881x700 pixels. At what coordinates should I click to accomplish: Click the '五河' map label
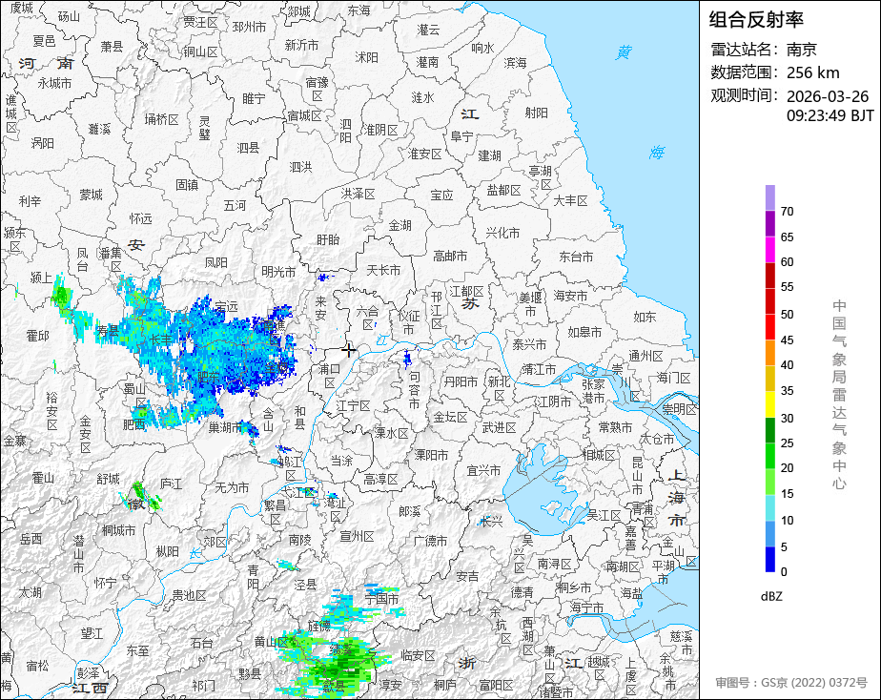point(235,206)
